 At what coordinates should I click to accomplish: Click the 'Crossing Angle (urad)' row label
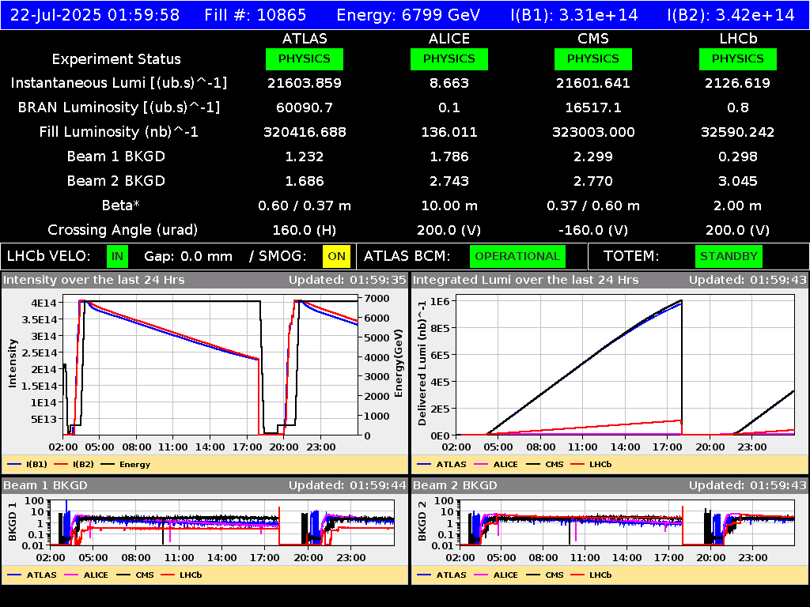[123, 230]
